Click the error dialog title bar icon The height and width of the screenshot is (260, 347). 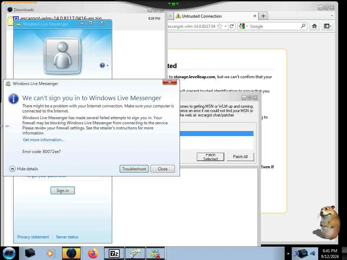coord(8,84)
